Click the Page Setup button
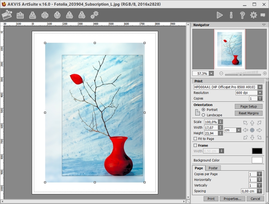 coord(248,106)
